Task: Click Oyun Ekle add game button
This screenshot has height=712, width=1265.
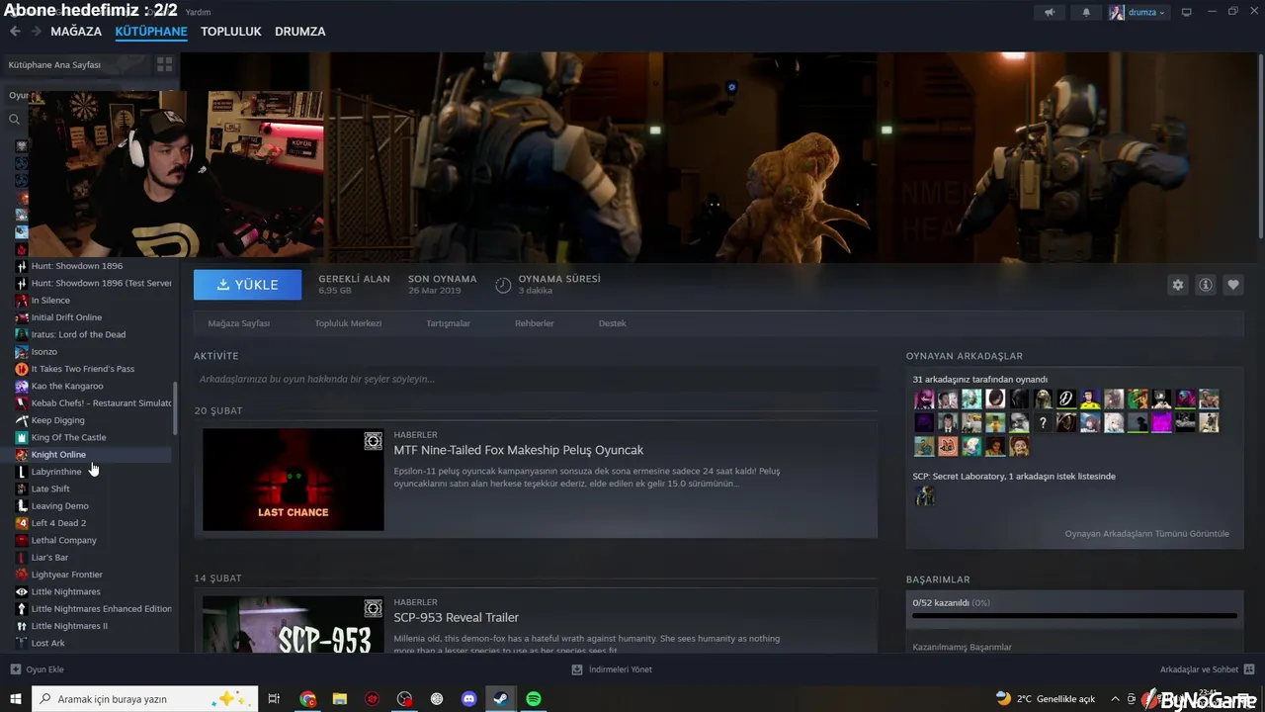Action: click(x=37, y=669)
